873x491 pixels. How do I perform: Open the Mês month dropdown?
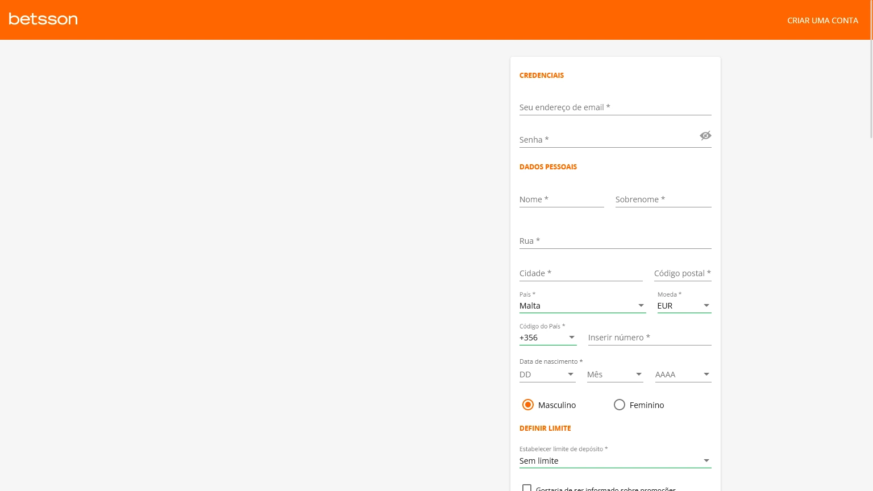615,375
